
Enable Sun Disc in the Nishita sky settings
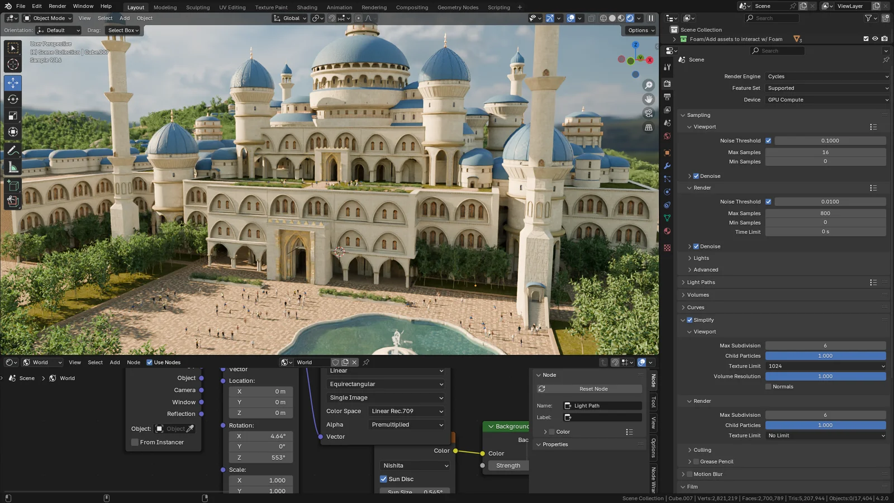click(383, 479)
